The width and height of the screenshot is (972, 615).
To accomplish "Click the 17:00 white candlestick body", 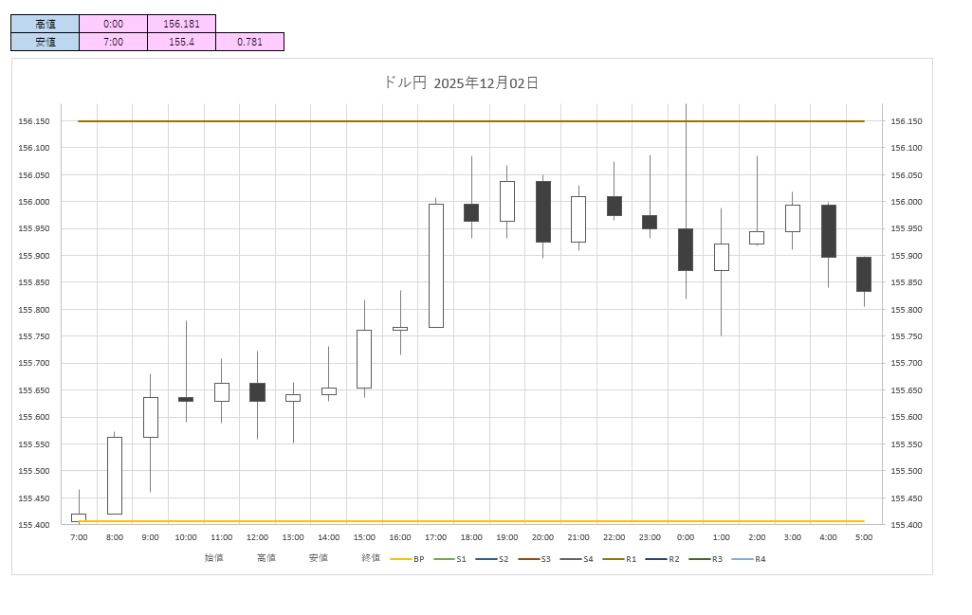I will [436, 265].
